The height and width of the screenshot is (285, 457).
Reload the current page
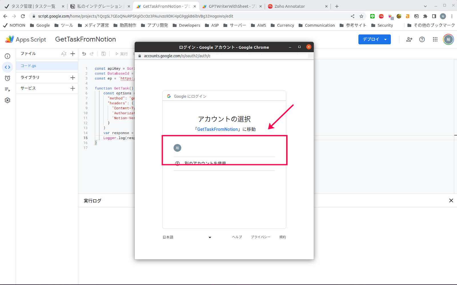23,16
